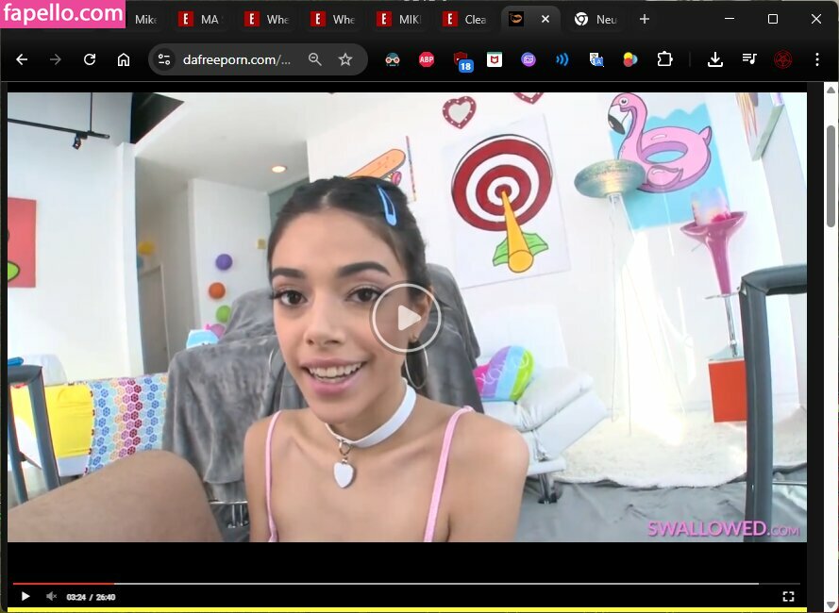Open the Extensions puzzle-piece menu
The image size is (839, 613).
click(664, 59)
